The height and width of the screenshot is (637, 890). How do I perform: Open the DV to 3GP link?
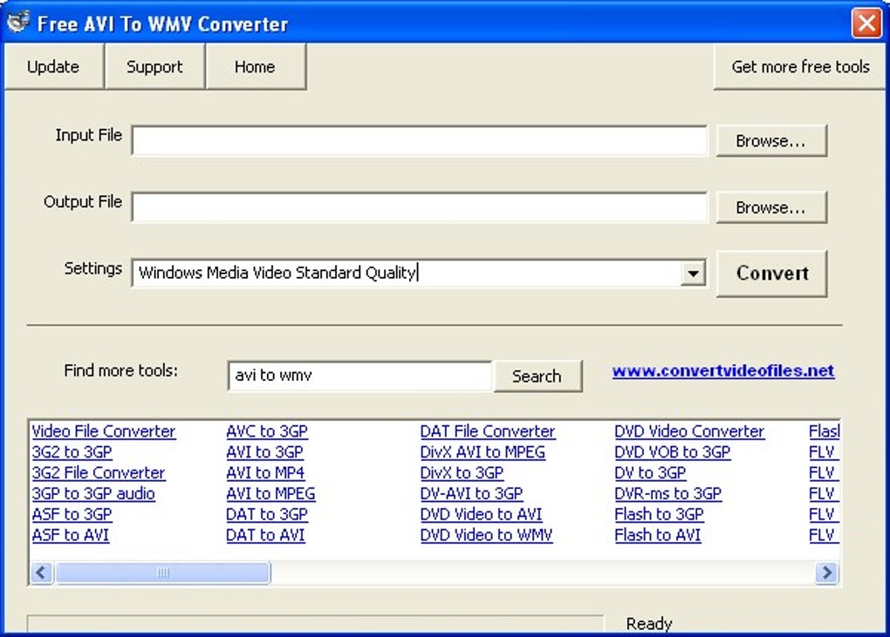[650, 472]
